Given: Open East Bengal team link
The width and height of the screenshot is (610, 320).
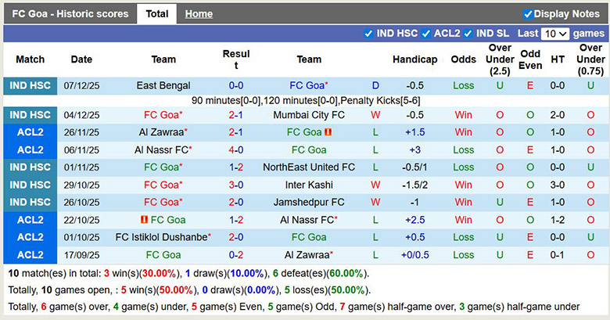Looking at the screenshot, I should coord(163,85).
